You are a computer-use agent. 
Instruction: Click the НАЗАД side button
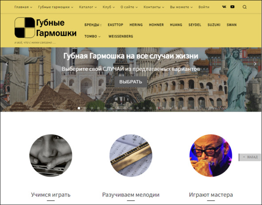pyautogui.click(x=250, y=157)
